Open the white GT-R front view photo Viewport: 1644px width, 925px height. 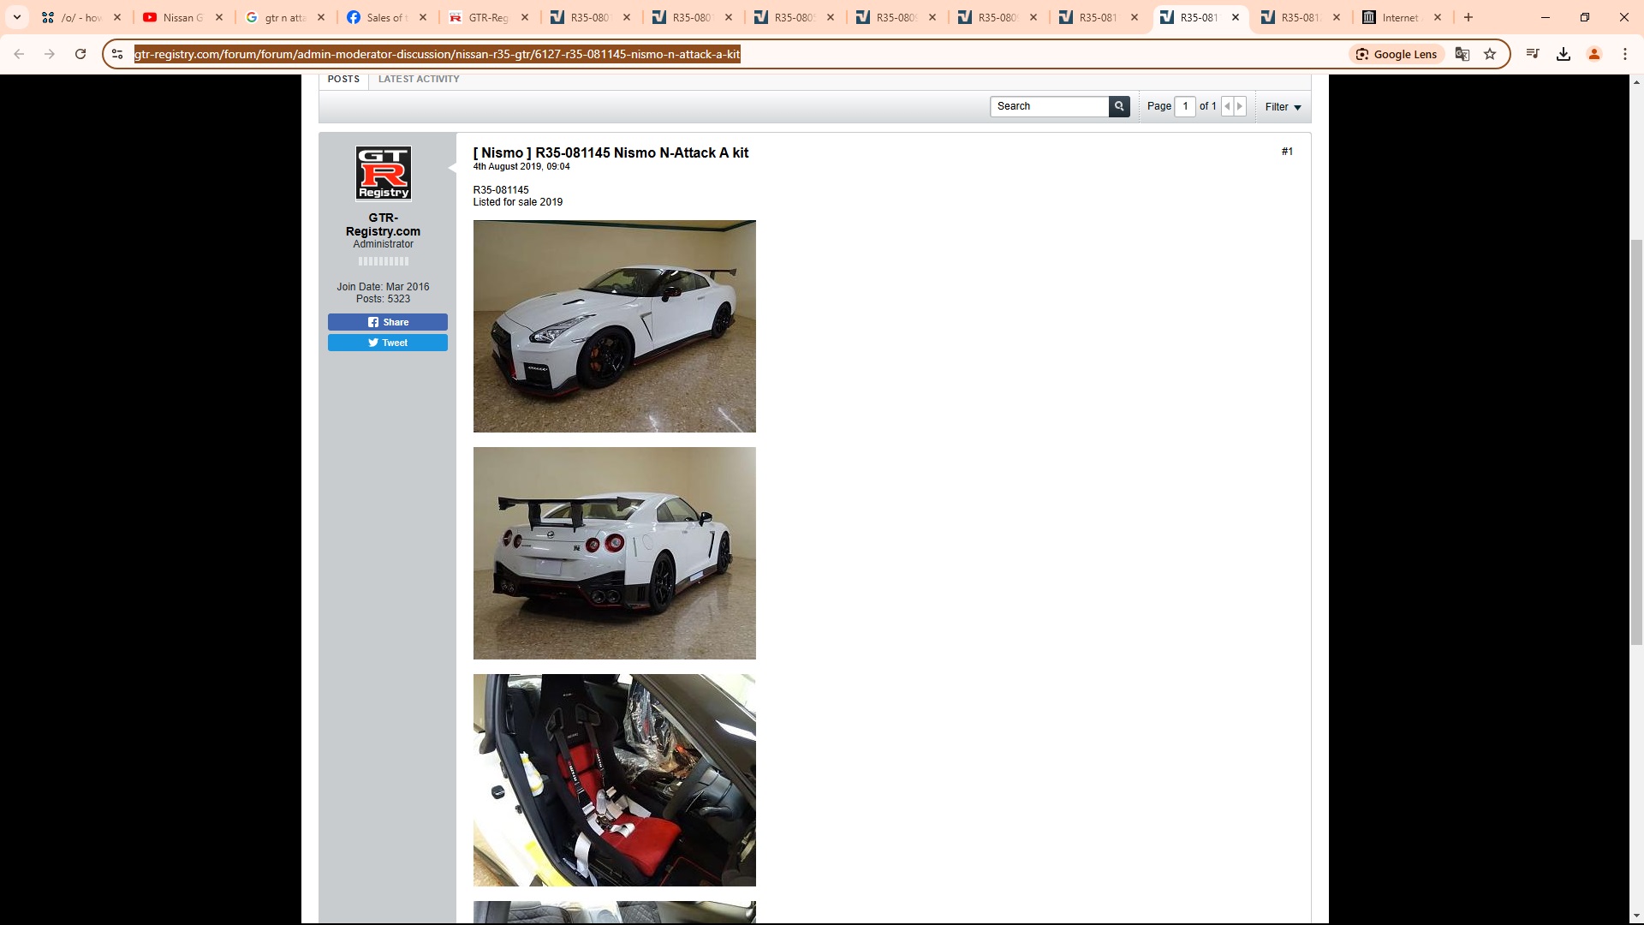(615, 326)
